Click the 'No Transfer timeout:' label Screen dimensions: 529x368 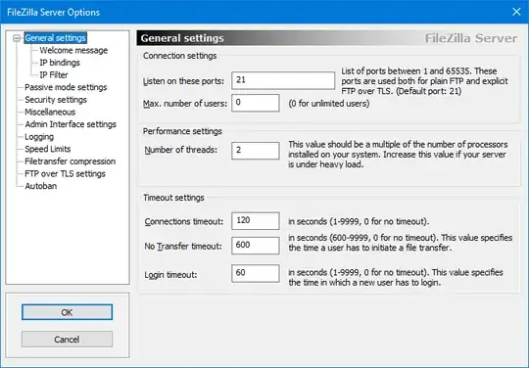tap(183, 247)
